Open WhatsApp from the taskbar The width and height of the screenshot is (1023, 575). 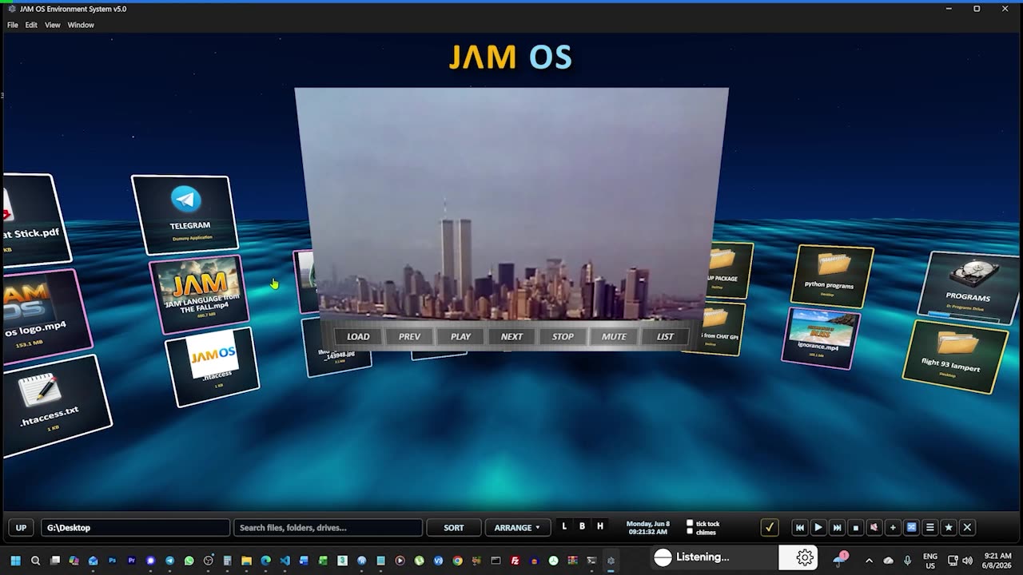tap(189, 561)
